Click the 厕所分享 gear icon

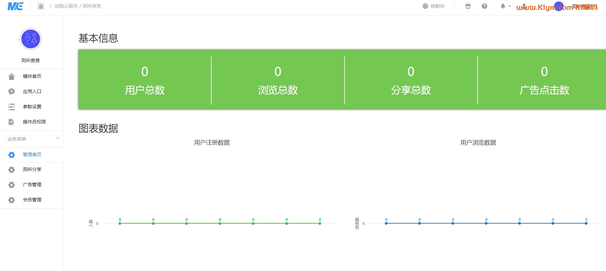click(12, 170)
